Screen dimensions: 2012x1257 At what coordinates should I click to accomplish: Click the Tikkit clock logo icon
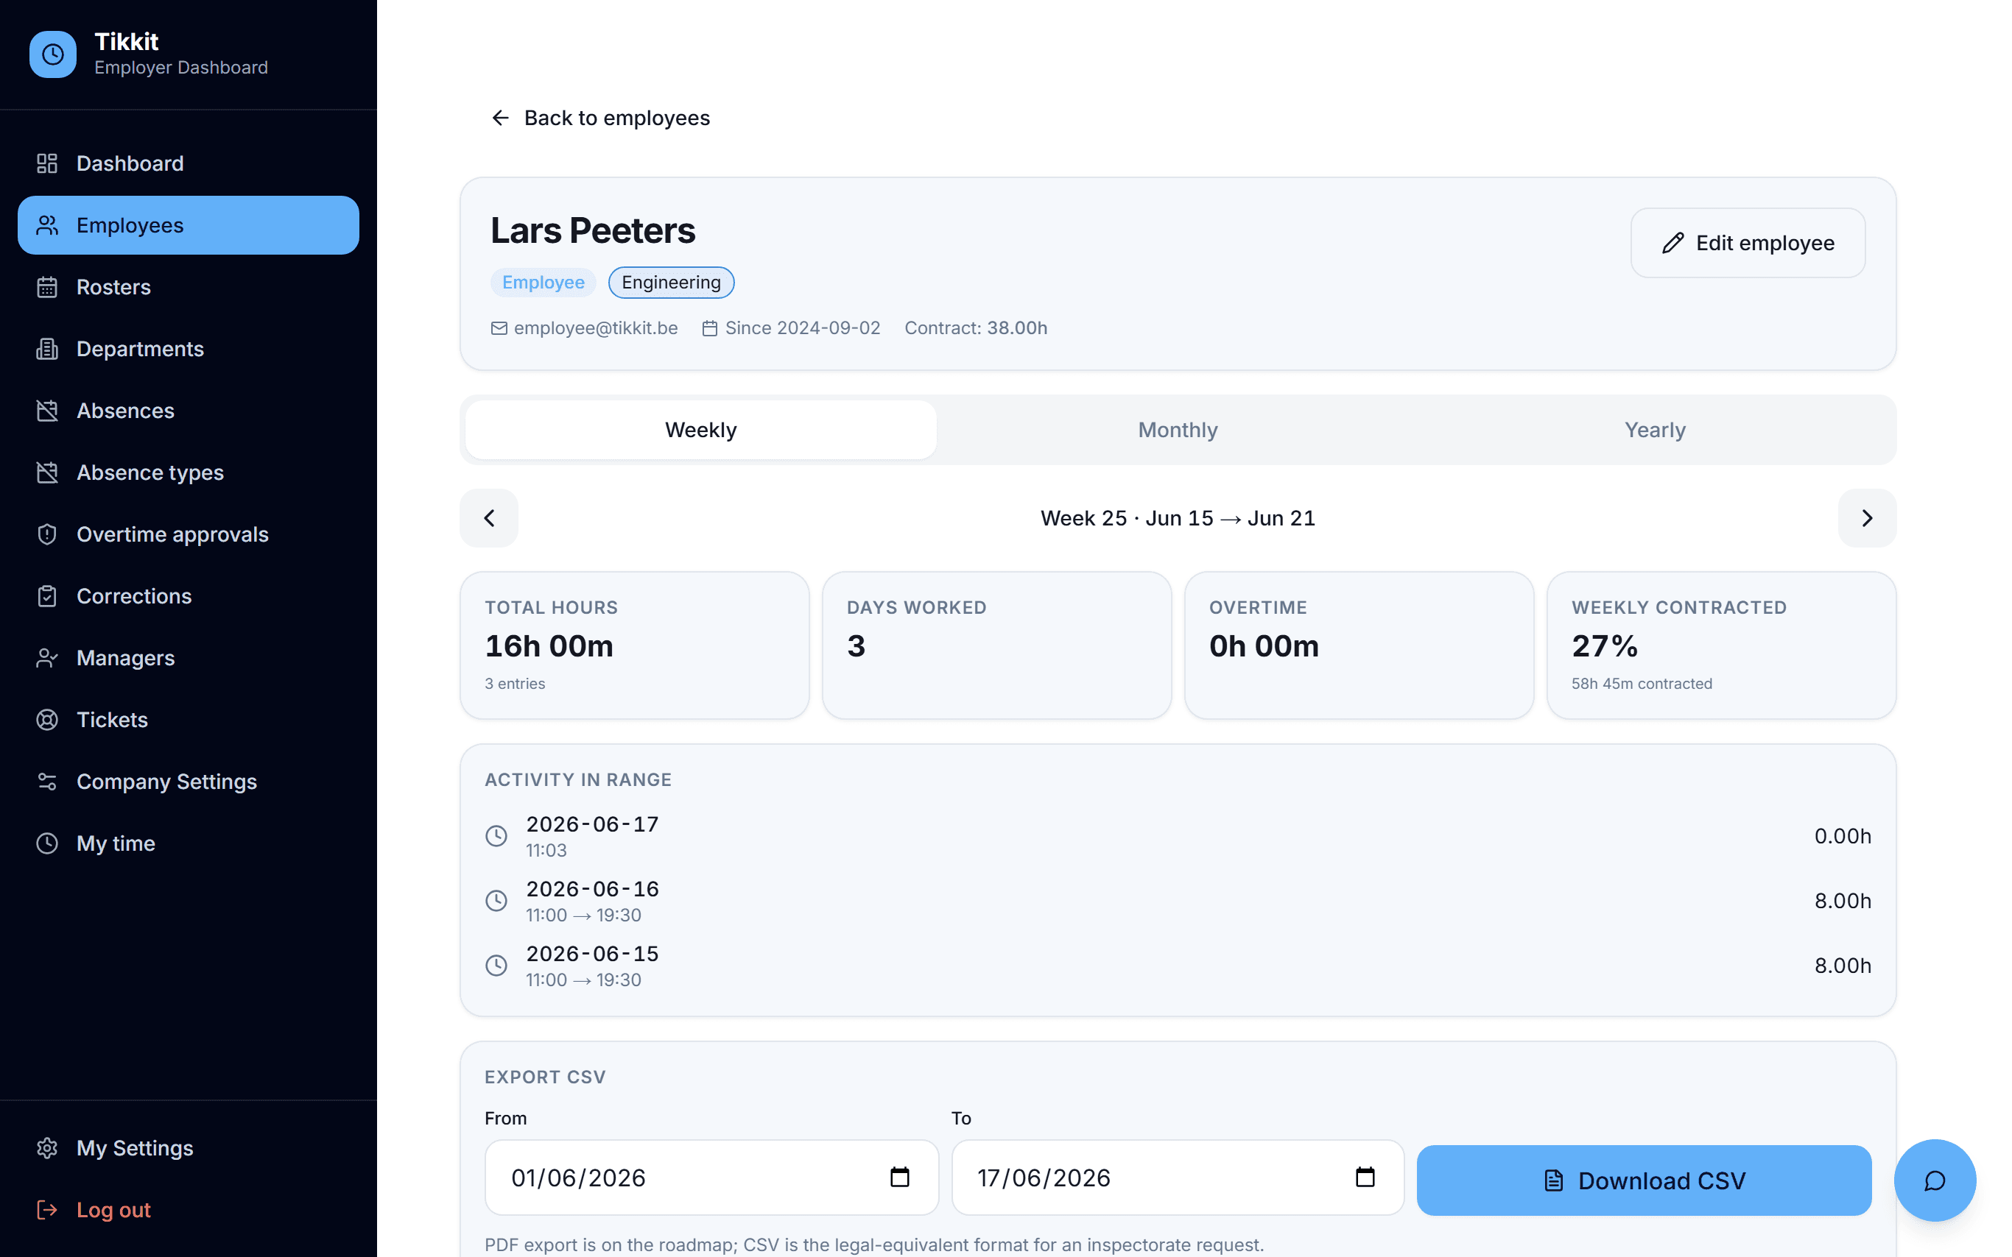tap(52, 54)
